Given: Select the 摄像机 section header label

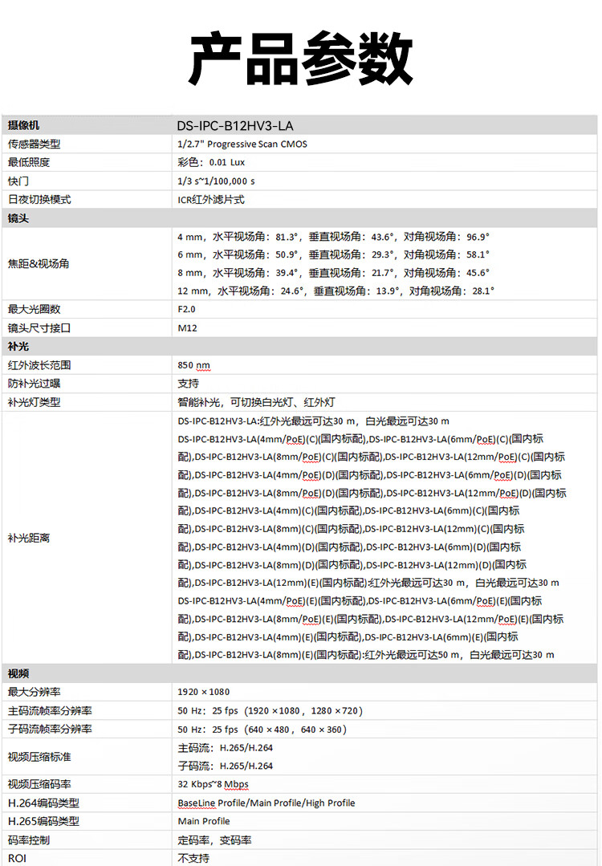Looking at the screenshot, I should (x=23, y=125).
